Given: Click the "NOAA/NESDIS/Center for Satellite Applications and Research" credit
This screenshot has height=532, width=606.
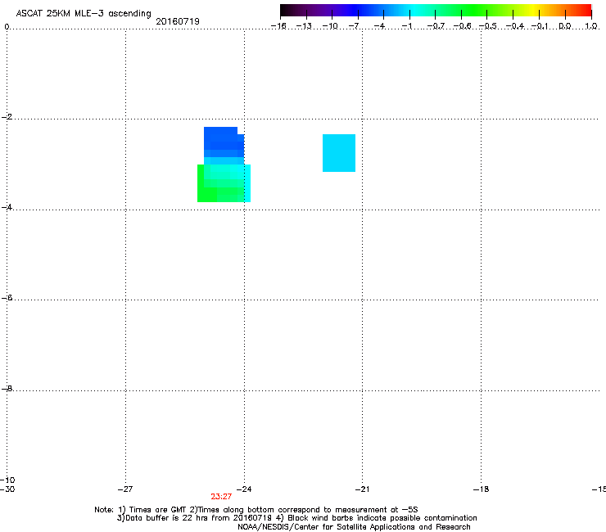Looking at the screenshot, I should tap(354, 527).
